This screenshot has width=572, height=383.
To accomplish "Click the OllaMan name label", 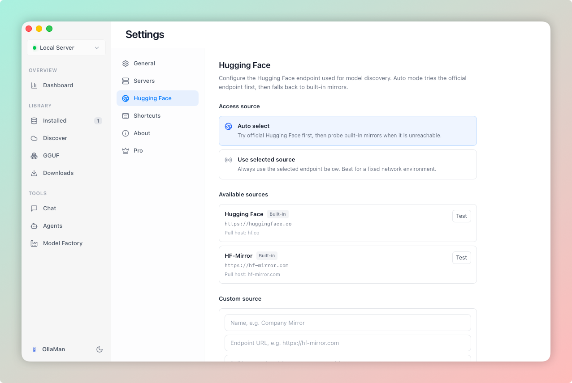I will tap(54, 349).
